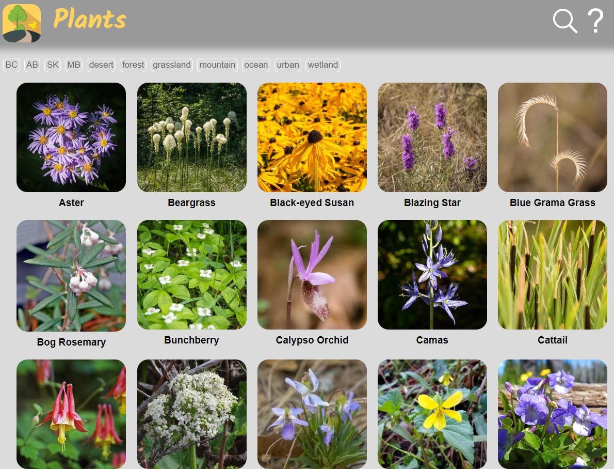Click the Beargrass name label

pos(192,203)
